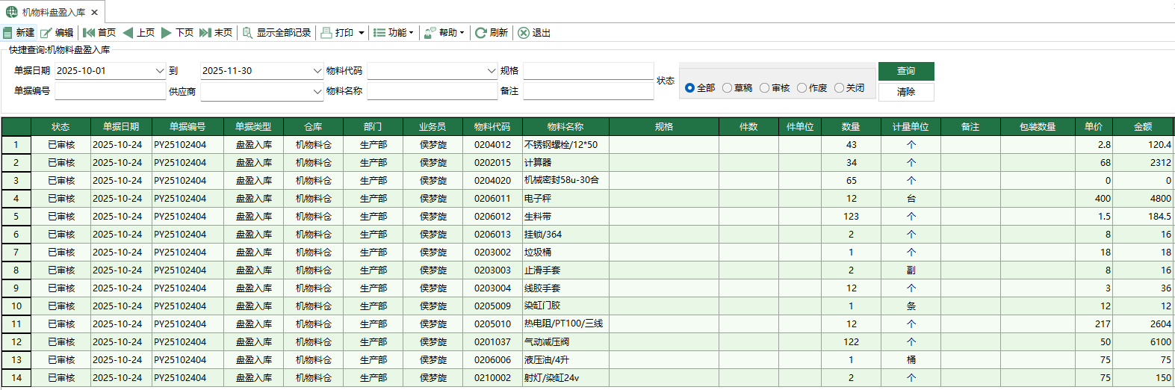
Task: Click the cell 热电阻/PT100/三线
Action: [x=564, y=324]
